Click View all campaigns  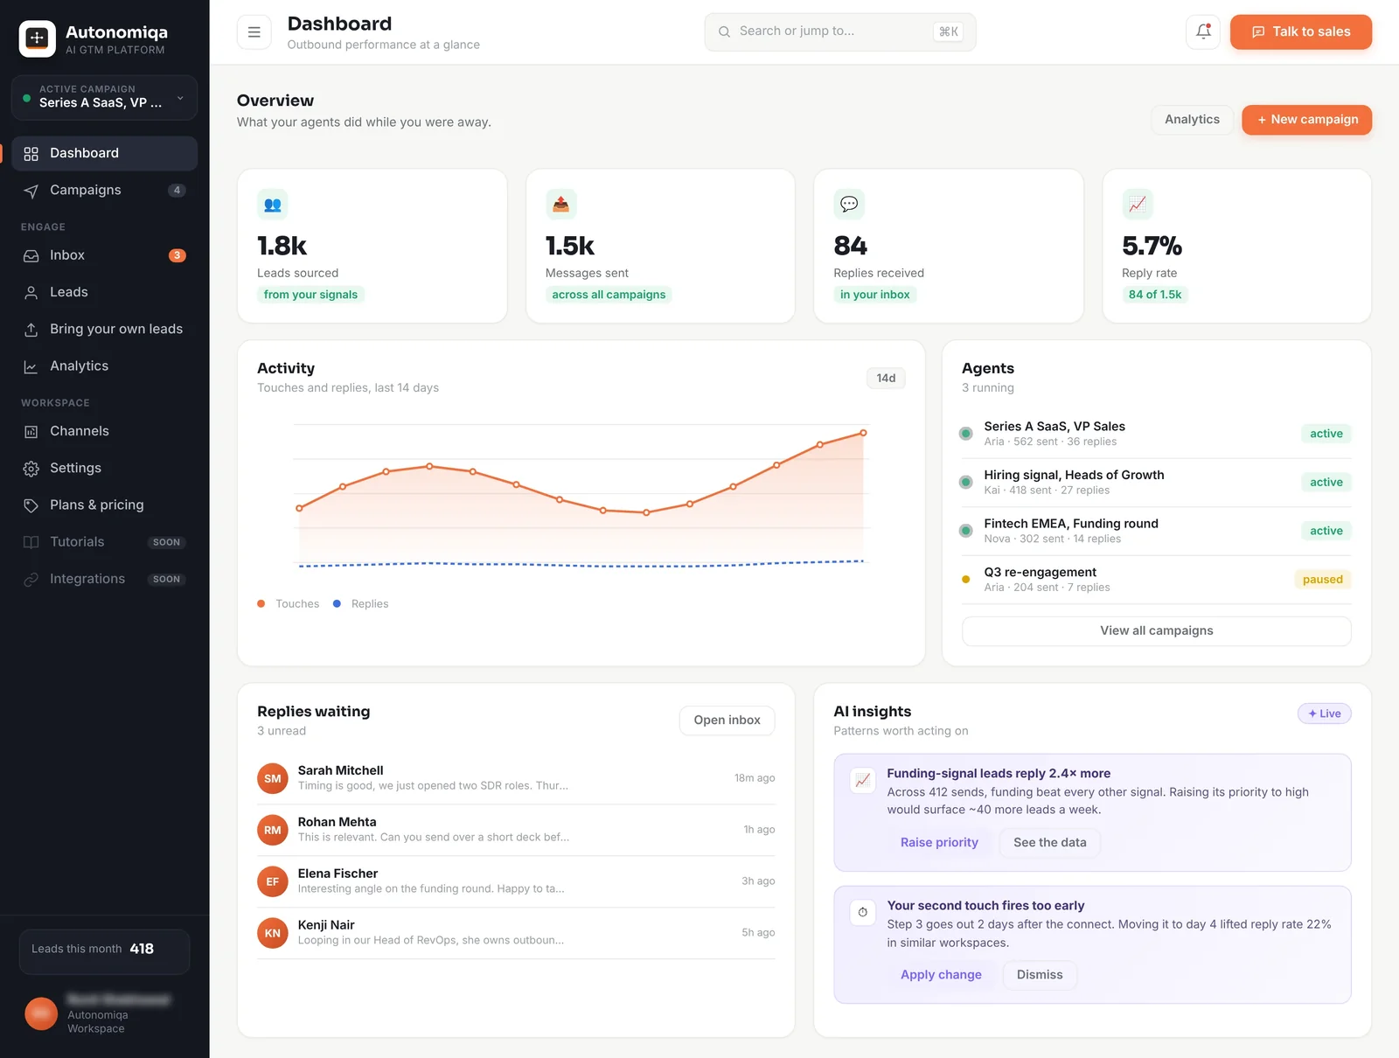[x=1156, y=631]
